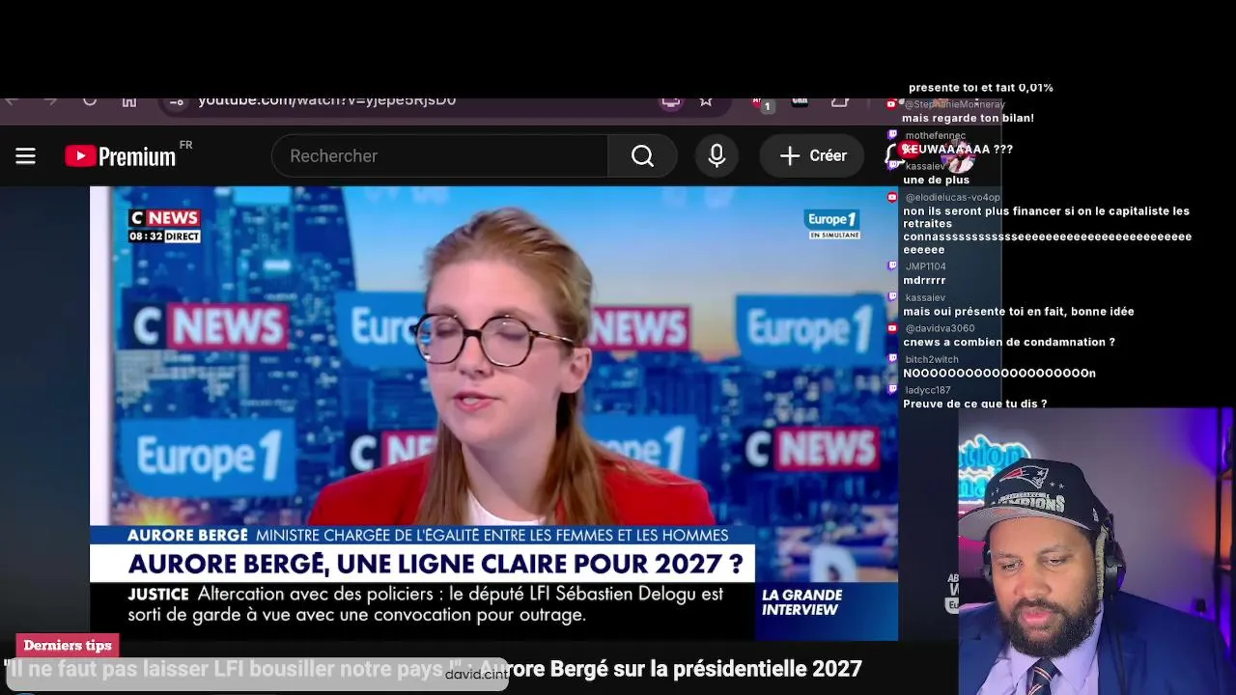Start voice search with the microphone
1236x695 pixels.
pos(716,155)
